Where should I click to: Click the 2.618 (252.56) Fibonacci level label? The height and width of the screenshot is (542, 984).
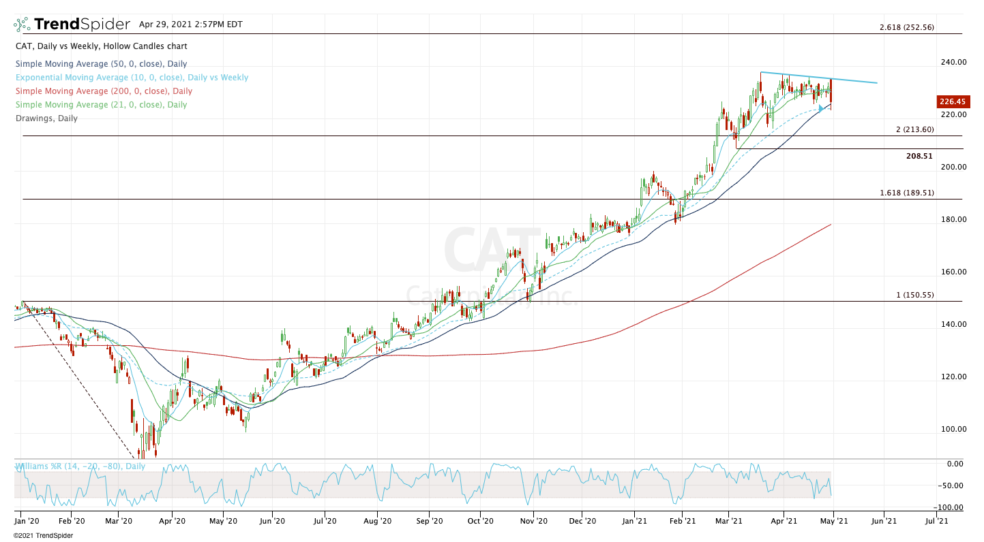[x=906, y=27]
